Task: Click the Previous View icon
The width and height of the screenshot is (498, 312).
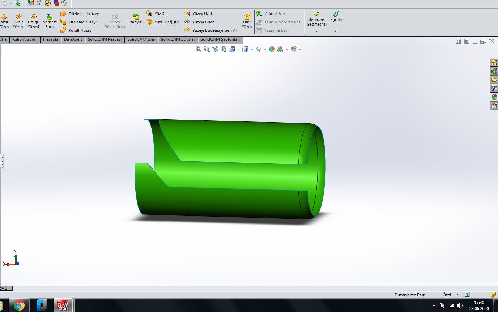Action: [x=215, y=49]
